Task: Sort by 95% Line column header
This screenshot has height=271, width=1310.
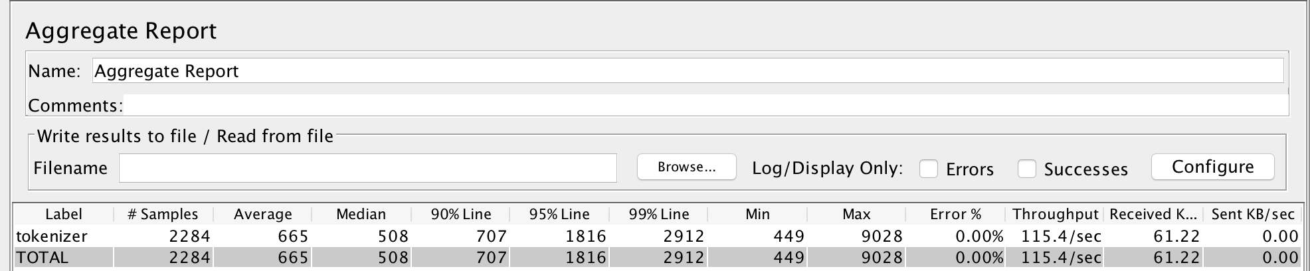Action: (x=559, y=214)
